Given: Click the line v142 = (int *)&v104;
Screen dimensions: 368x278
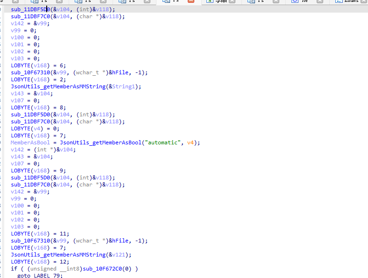Looking at the screenshot, I should pos(43,150).
